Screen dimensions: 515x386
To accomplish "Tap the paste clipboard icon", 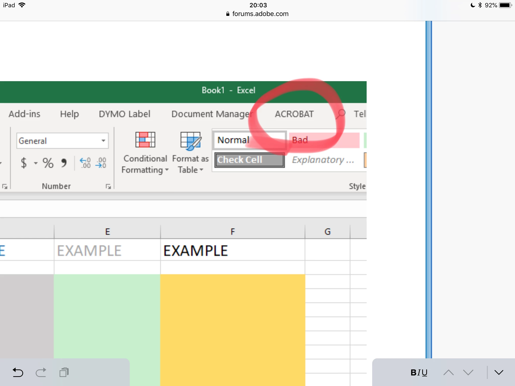I will [x=64, y=372].
